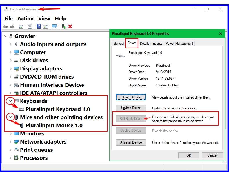Viewport: 229px width, 172px height.
Task: Collapse Mice and other pointing devices chevron
Action: [x=10, y=117]
